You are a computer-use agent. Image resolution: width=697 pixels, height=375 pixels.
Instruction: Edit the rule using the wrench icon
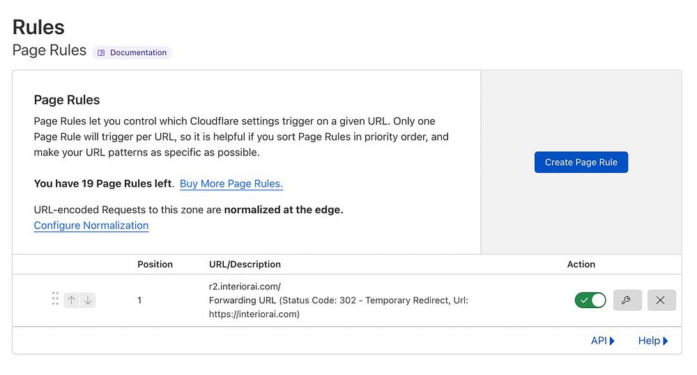627,300
